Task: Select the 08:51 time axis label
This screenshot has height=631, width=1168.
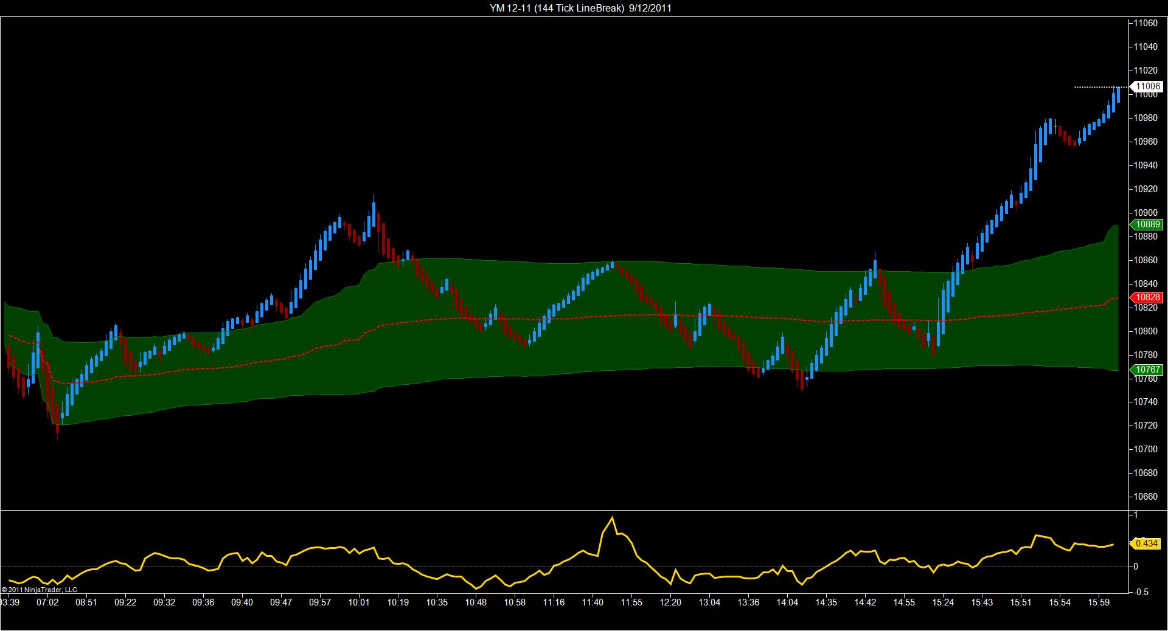Action: tap(86, 602)
